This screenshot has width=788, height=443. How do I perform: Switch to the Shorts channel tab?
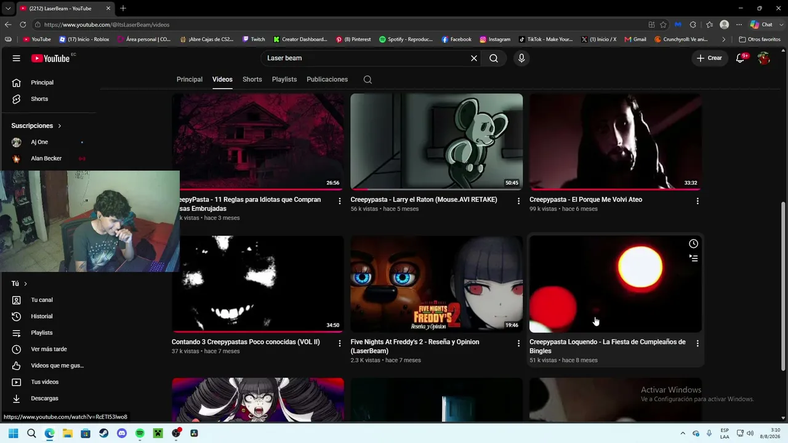[x=252, y=79]
